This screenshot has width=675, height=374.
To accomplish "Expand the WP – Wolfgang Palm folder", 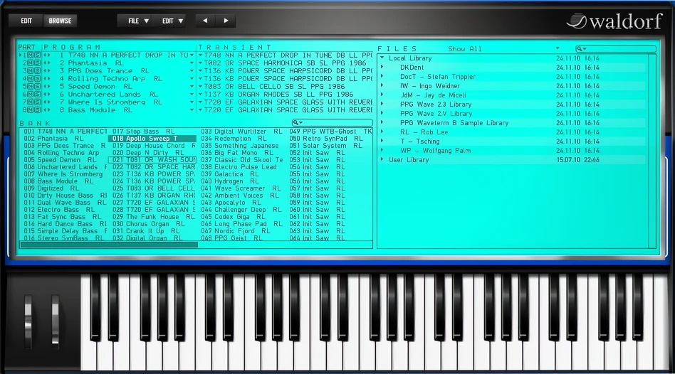I will [382, 151].
